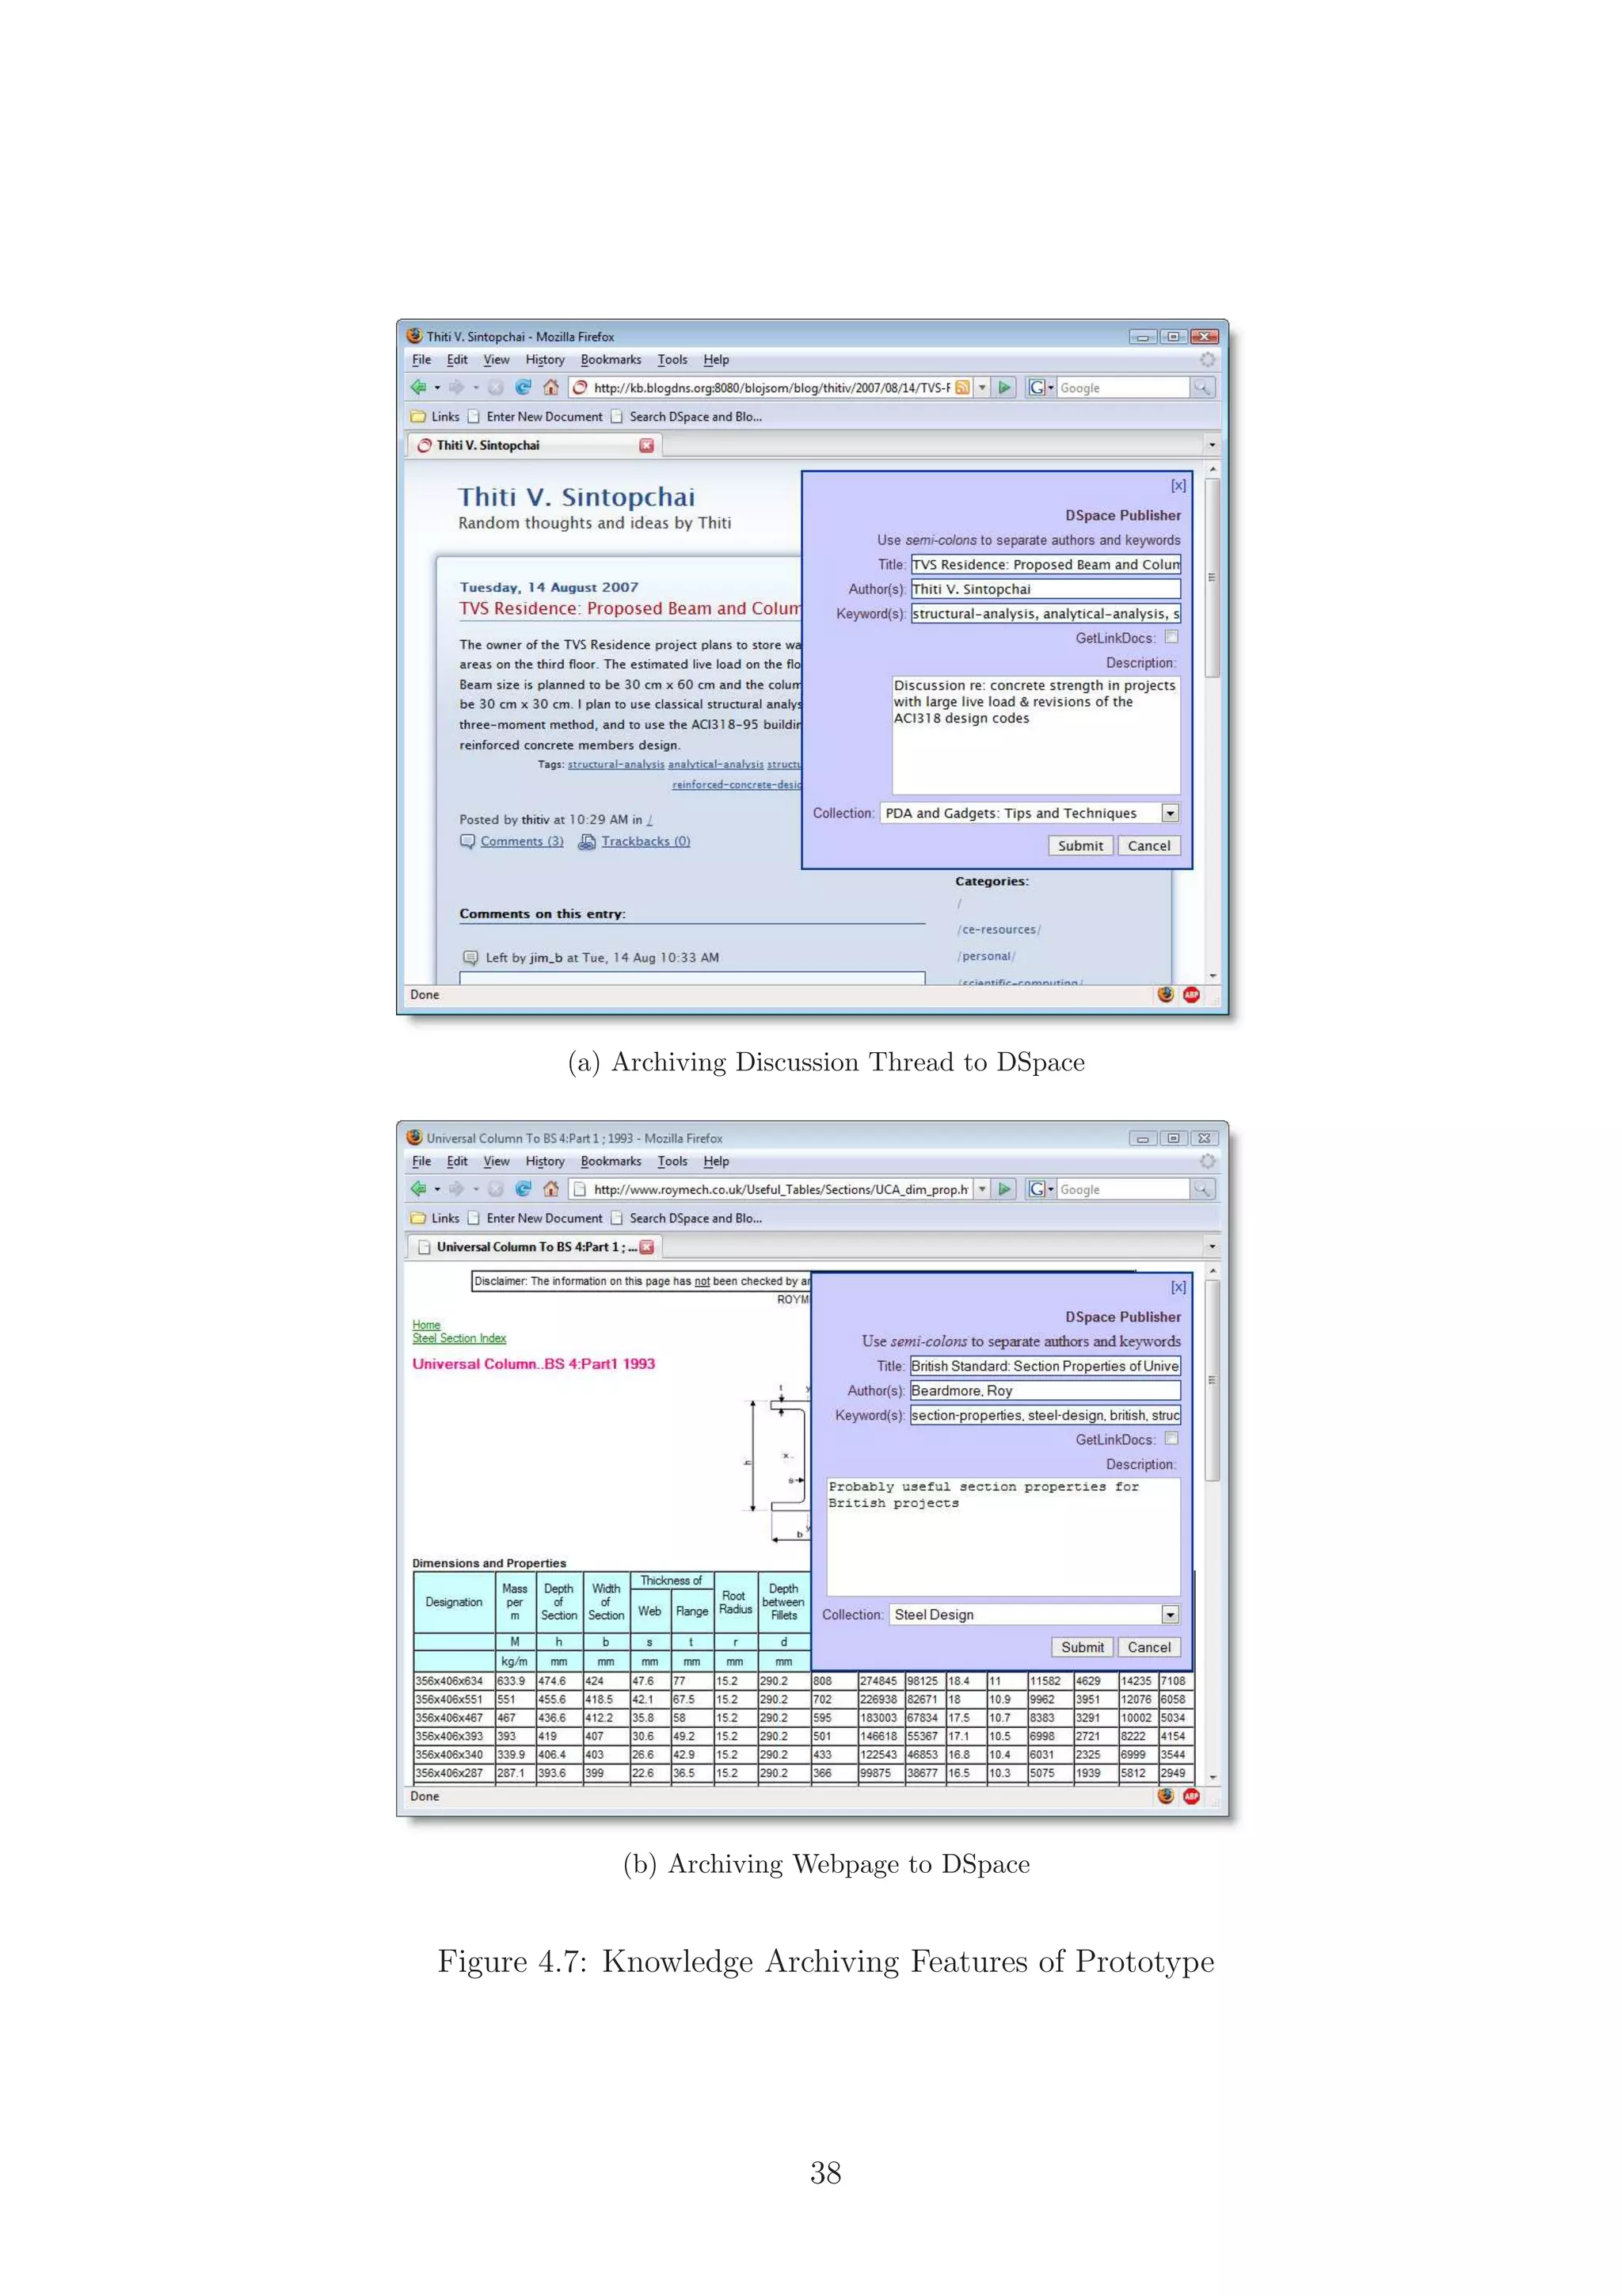The image size is (1622, 2296).
Task: Cancel the upper DSpace Publisher dialog
Action: click(1149, 846)
